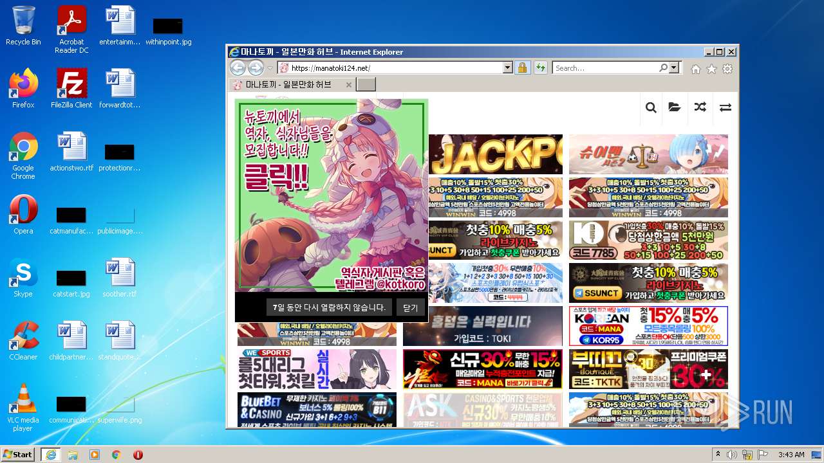The height and width of the screenshot is (463, 824).
Task: Open IE Favorites star icon
Action: [711, 69]
